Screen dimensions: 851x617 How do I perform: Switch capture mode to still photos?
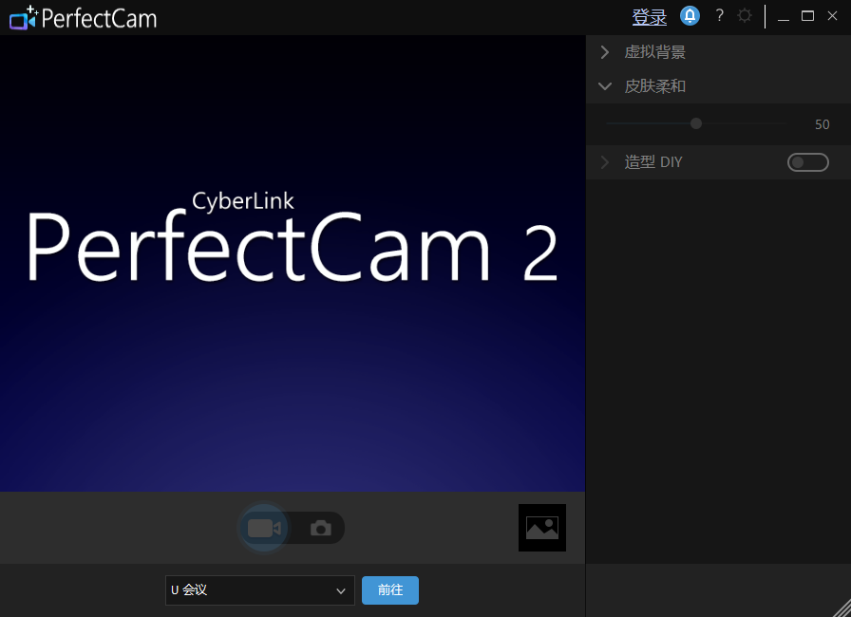(320, 528)
